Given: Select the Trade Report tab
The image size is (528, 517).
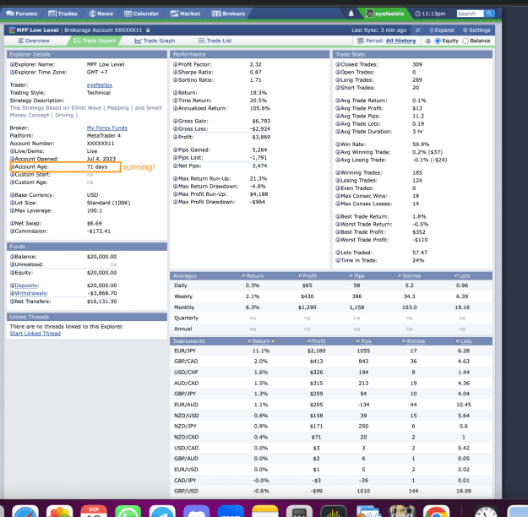Looking at the screenshot, I should pyautogui.click(x=95, y=41).
